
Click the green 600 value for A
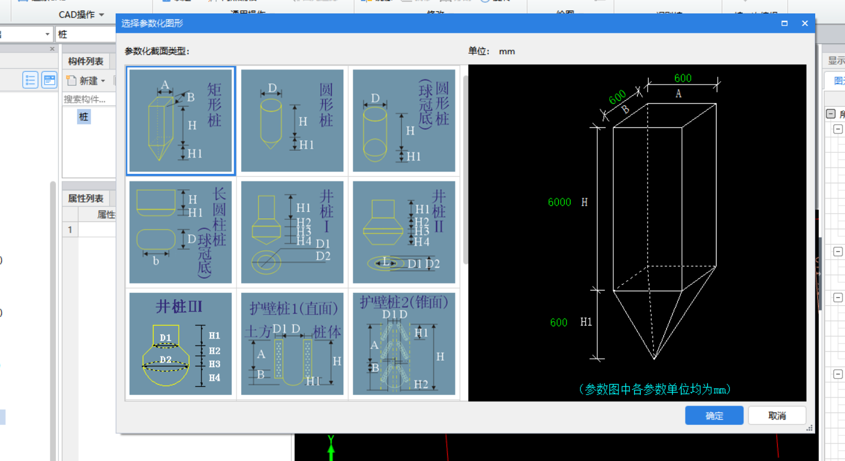[x=683, y=78]
